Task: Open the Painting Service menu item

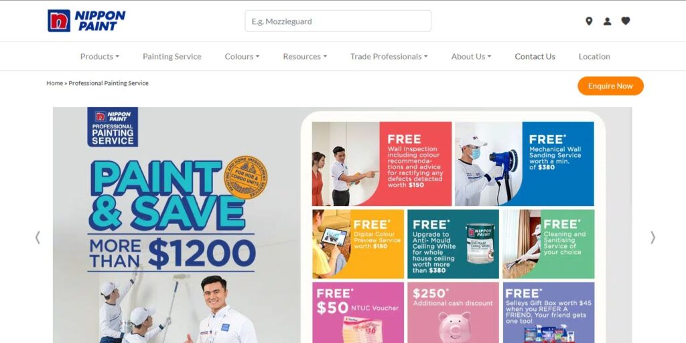Action: coord(172,56)
